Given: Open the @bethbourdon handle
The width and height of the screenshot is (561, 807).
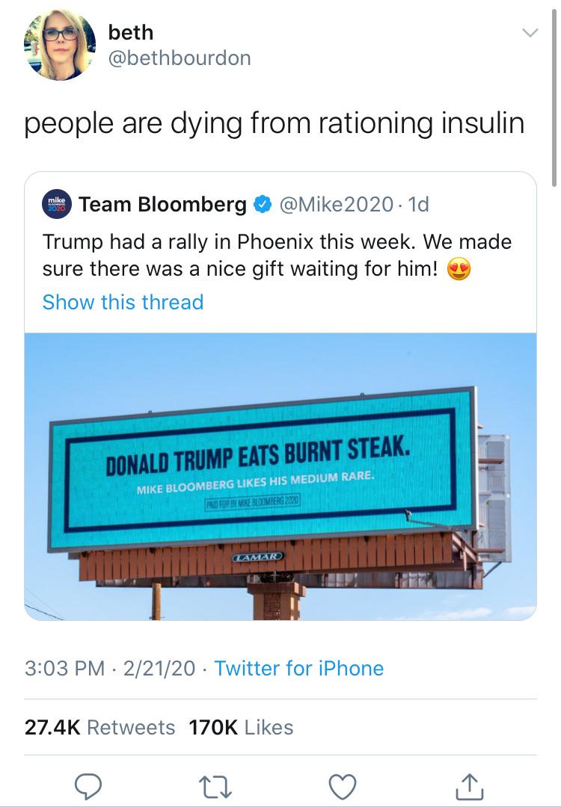Looking at the screenshot, I should pyautogui.click(x=180, y=58).
